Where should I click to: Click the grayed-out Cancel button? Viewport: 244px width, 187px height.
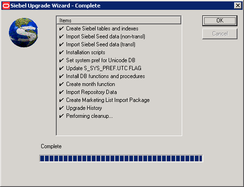point(220,34)
